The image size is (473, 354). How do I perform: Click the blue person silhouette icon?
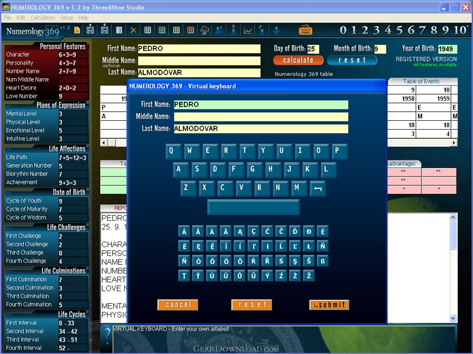(x=276, y=30)
